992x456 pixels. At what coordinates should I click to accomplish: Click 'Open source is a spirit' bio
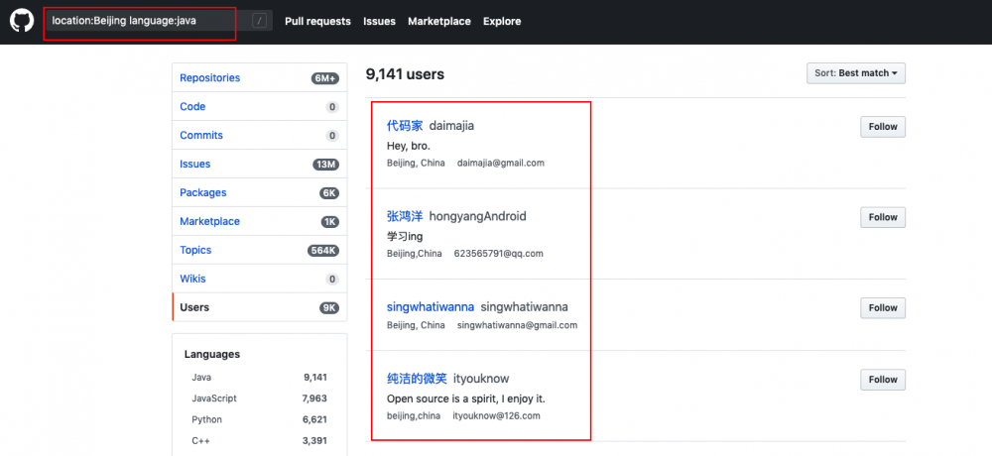pos(465,399)
